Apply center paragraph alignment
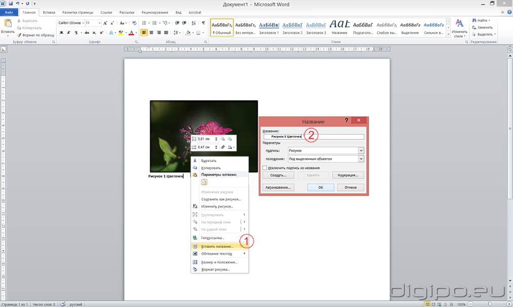This screenshot has height=307, width=513. coord(152,32)
